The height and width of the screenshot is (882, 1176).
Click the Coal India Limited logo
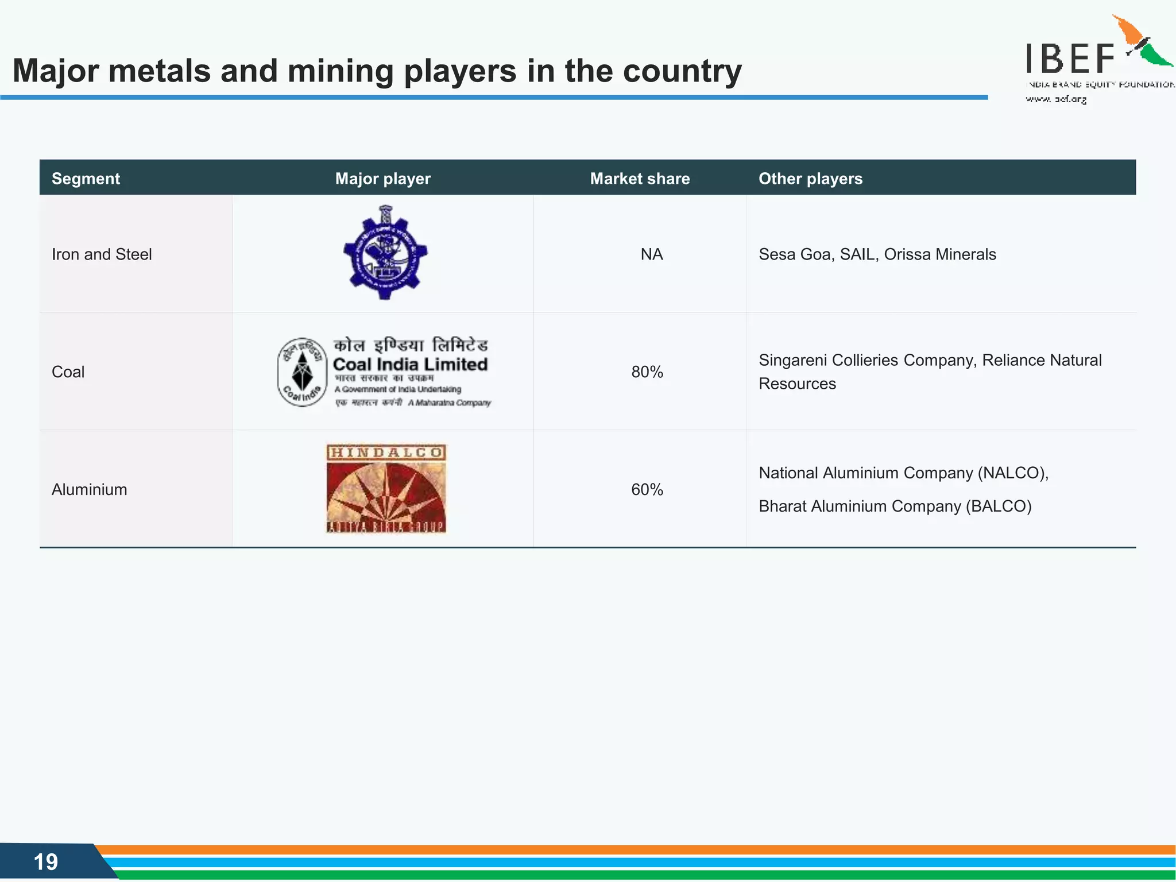tap(384, 372)
